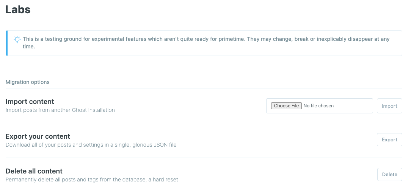This screenshot has height=192, width=411.
Task: Export content with the Export button
Action: pyautogui.click(x=389, y=139)
